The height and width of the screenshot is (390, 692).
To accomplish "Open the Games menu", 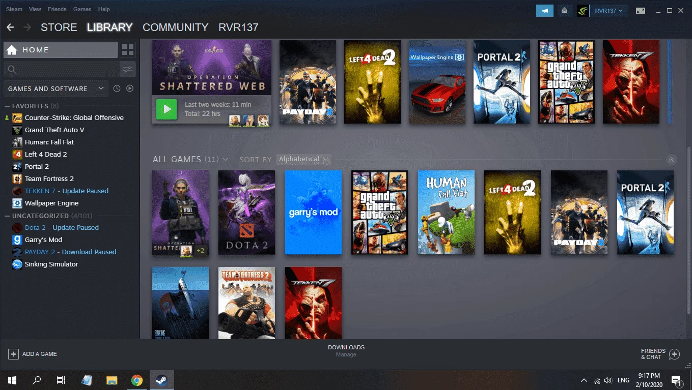I will [82, 9].
